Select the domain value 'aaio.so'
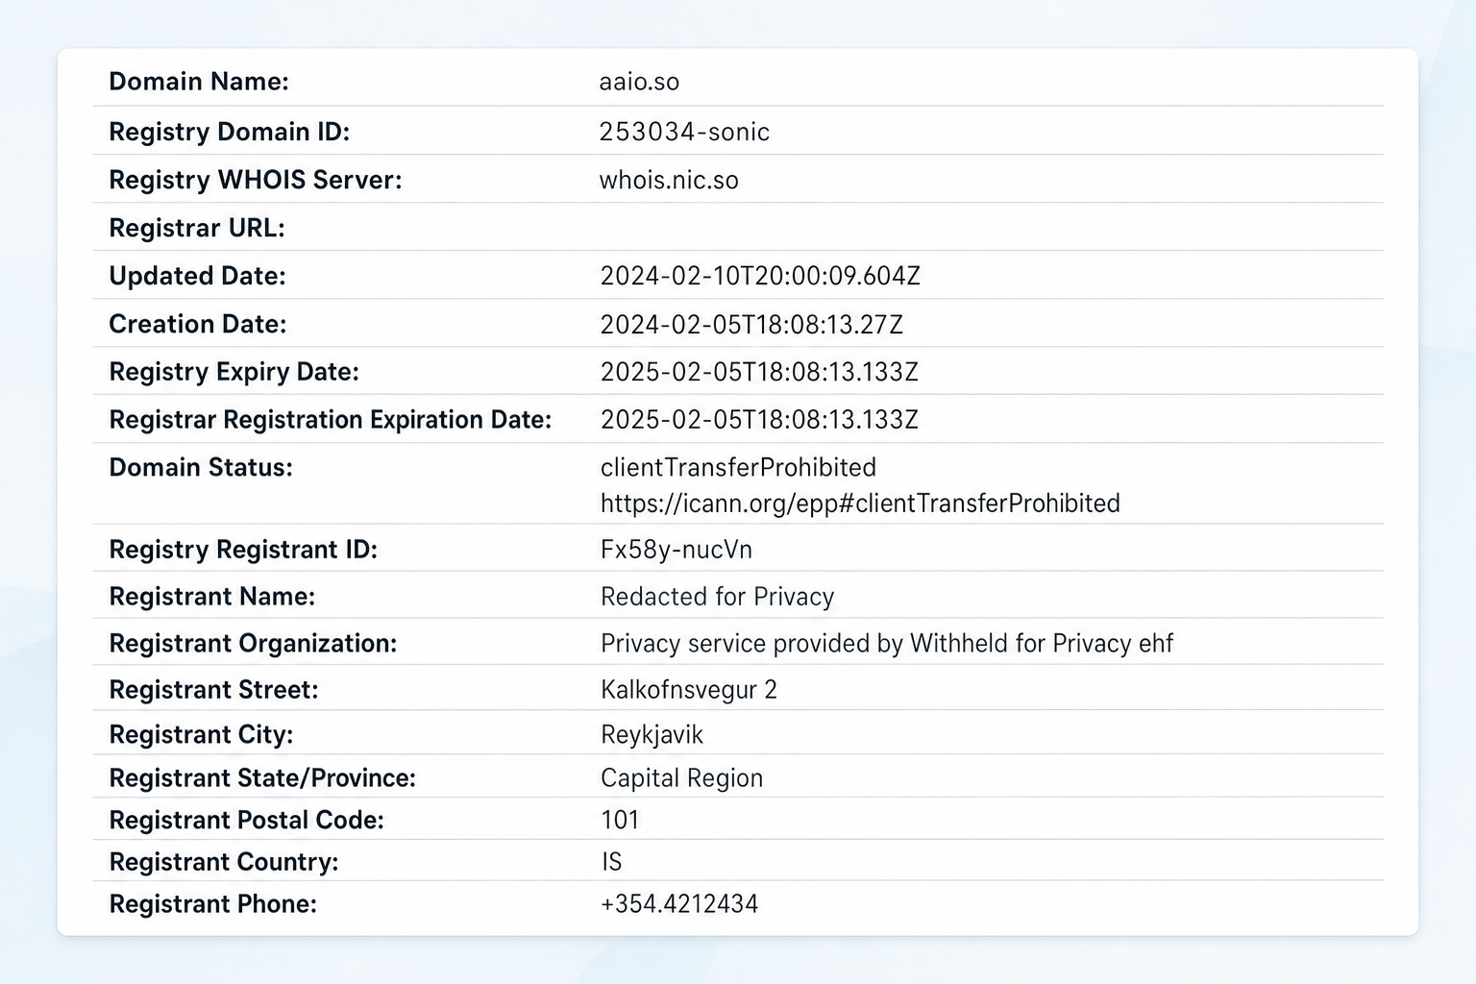This screenshot has width=1476, height=984. [x=639, y=82]
